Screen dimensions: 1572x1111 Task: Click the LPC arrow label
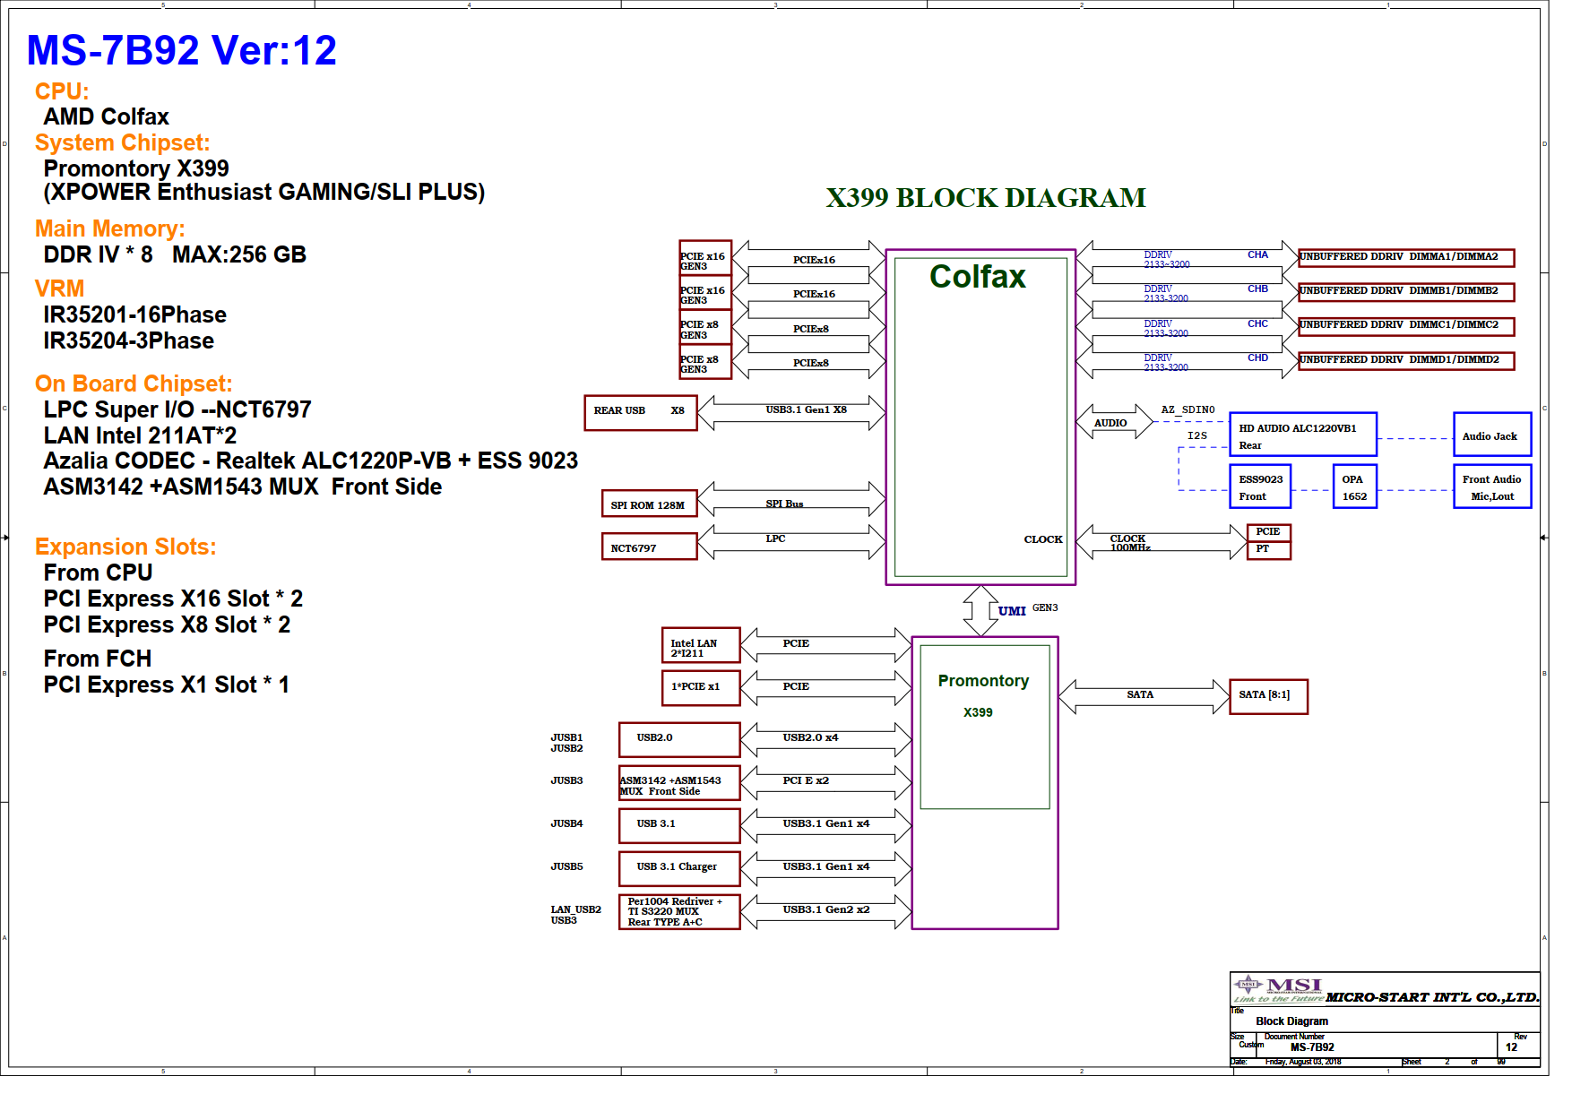tap(775, 538)
